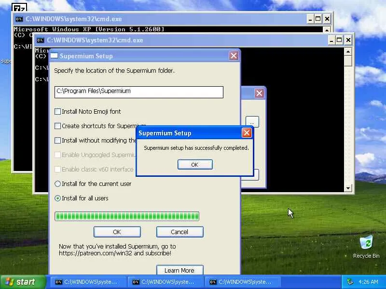This screenshot has height=289, width=386.
Task: Click the Start button
Action: click(23, 282)
